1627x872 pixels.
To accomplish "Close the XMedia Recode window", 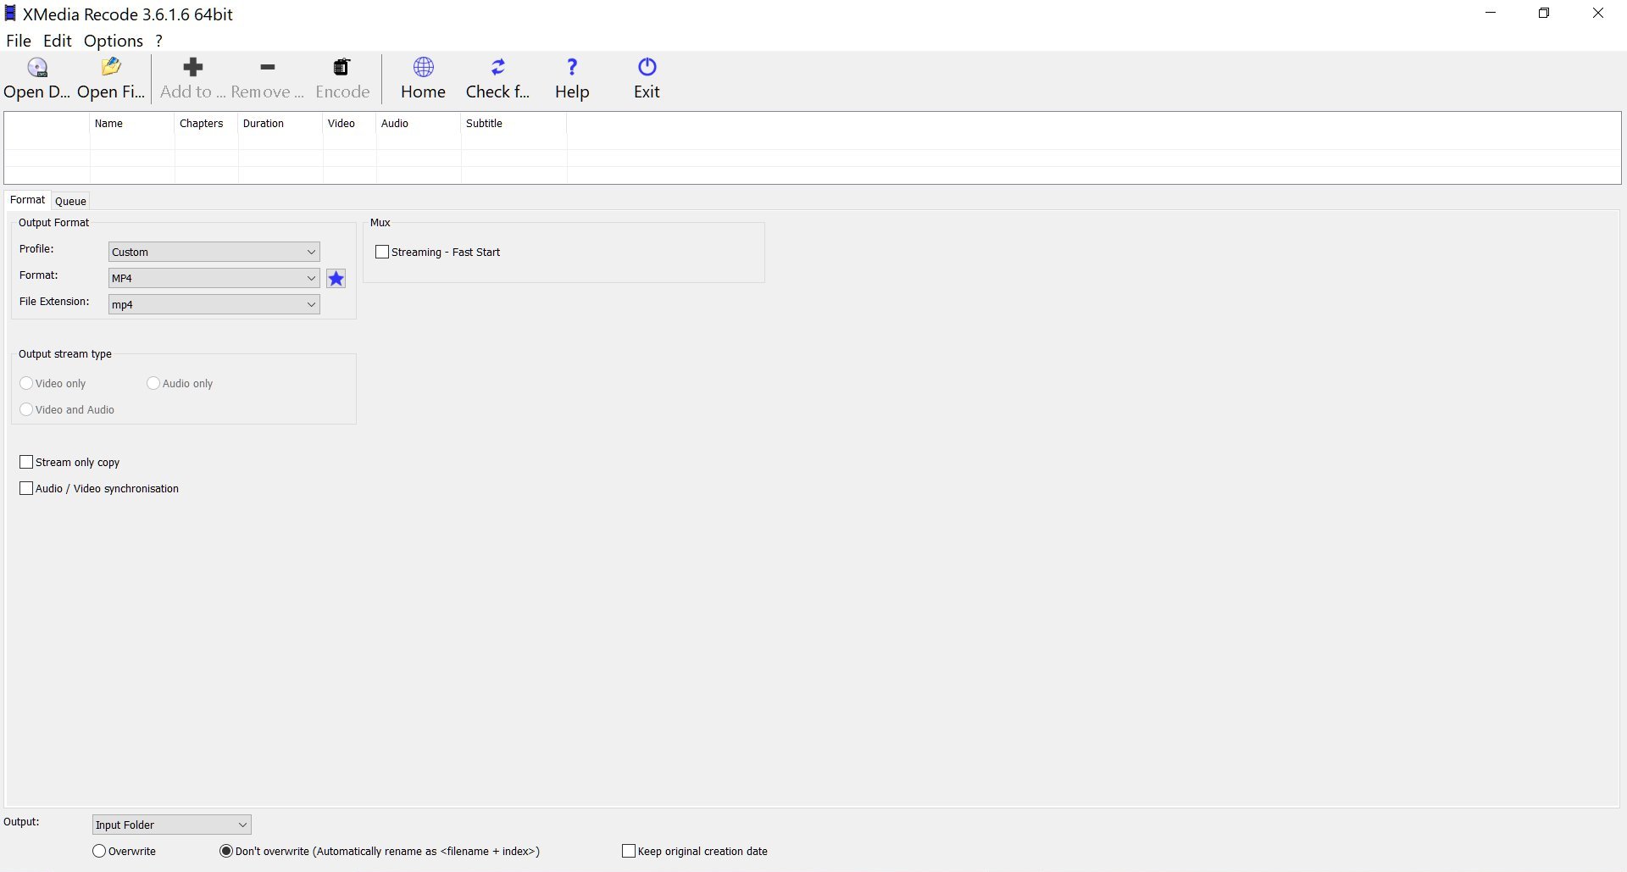I will (1598, 14).
